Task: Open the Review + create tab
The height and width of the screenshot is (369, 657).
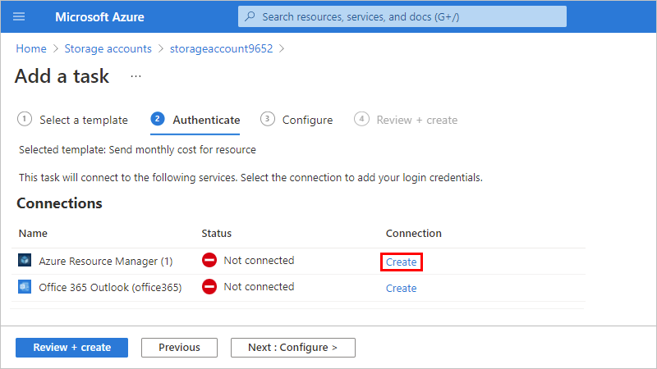Action: pyautogui.click(x=406, y=120)
